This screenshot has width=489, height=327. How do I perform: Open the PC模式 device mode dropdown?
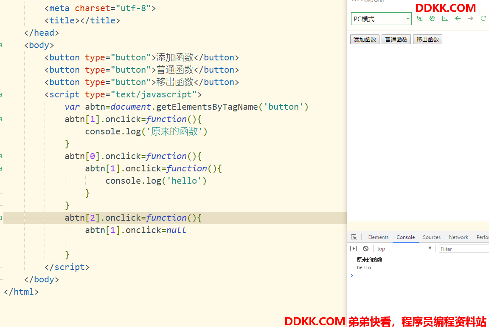pyautogui.click(x=381, y=19)
